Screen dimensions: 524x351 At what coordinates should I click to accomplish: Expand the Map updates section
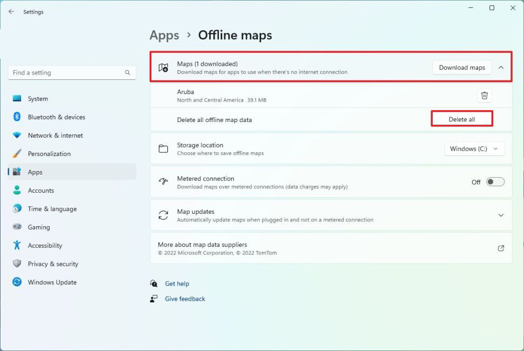coord(501,215)
